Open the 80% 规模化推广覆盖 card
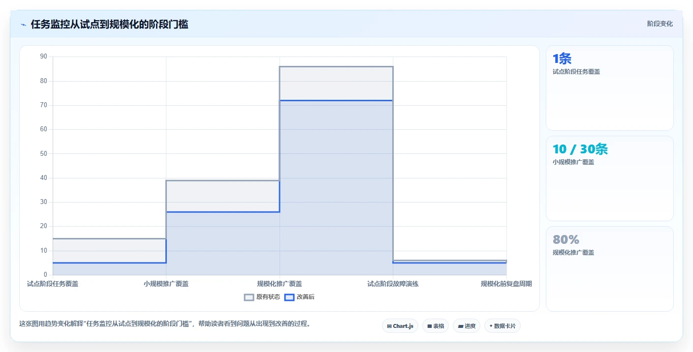693x352 pixels. tap(609, 269)
